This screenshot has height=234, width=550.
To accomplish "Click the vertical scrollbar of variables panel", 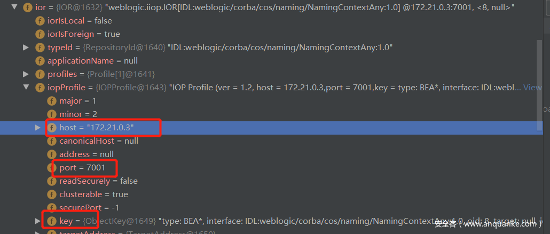I will (539, 80).
